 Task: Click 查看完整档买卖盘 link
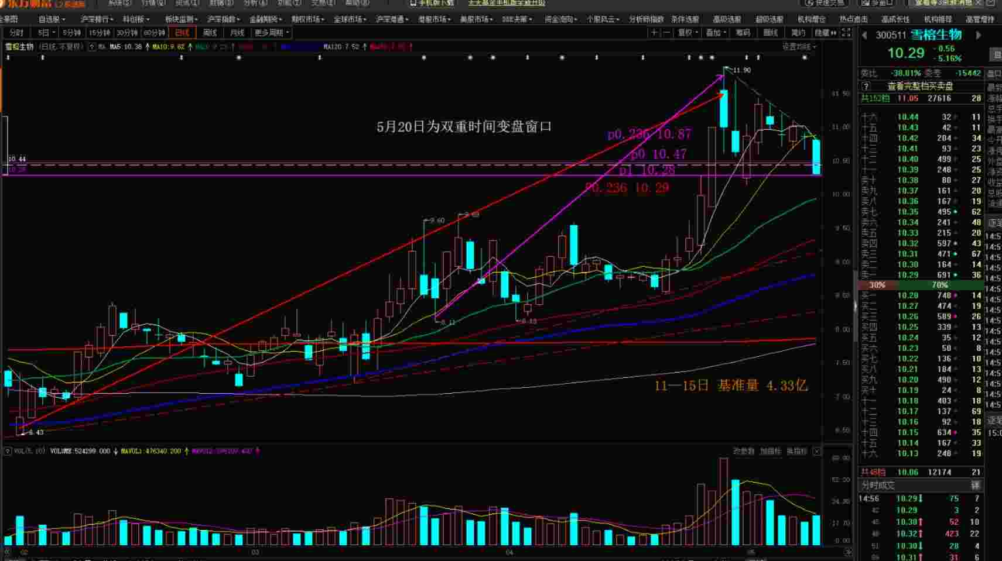click(921, 86)
